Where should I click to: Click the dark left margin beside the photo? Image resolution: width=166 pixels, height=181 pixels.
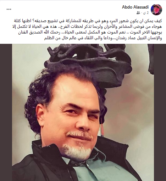pyautogui.click(x=6, y=112)
